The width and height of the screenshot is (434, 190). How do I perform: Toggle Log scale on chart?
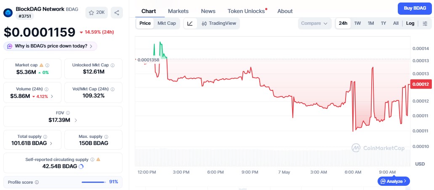tap(410, 24)
